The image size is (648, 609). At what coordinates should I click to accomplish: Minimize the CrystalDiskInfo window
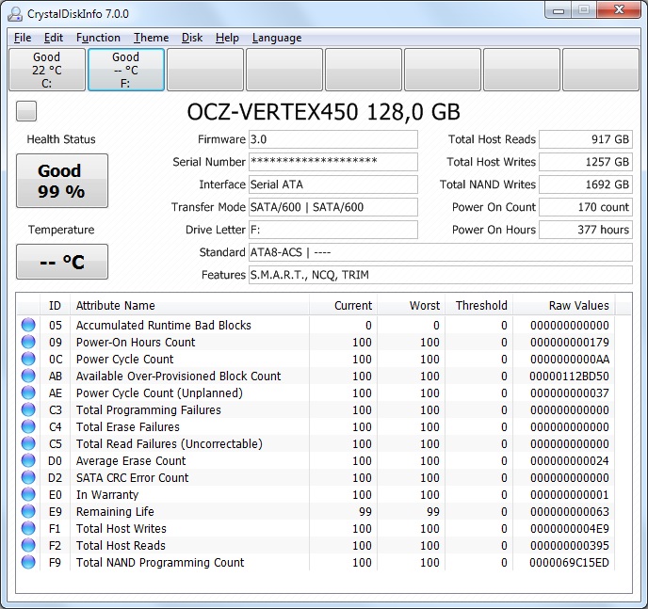(x=559, y=10)
